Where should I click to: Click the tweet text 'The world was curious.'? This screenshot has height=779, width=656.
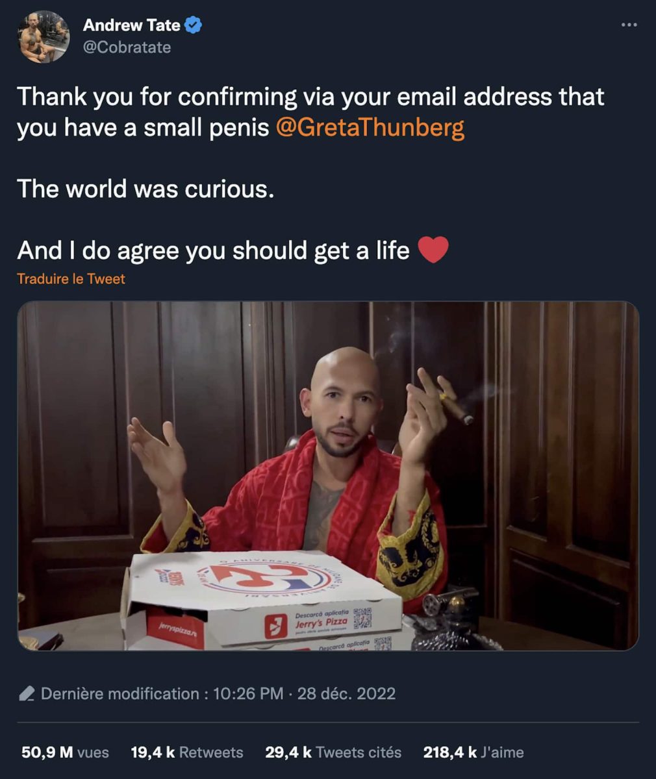pyautogui.click(x=145, y=189)
